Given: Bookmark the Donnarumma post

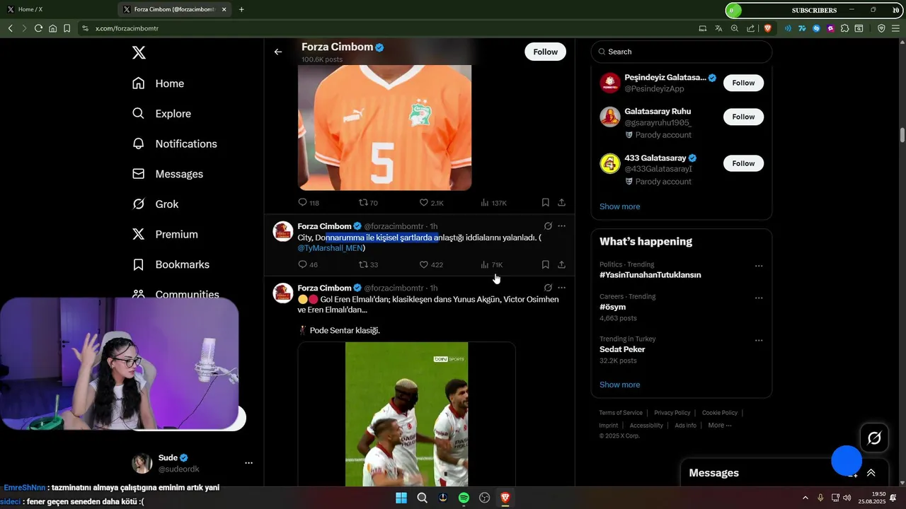Looking at the screenshot, I should 545,264.
